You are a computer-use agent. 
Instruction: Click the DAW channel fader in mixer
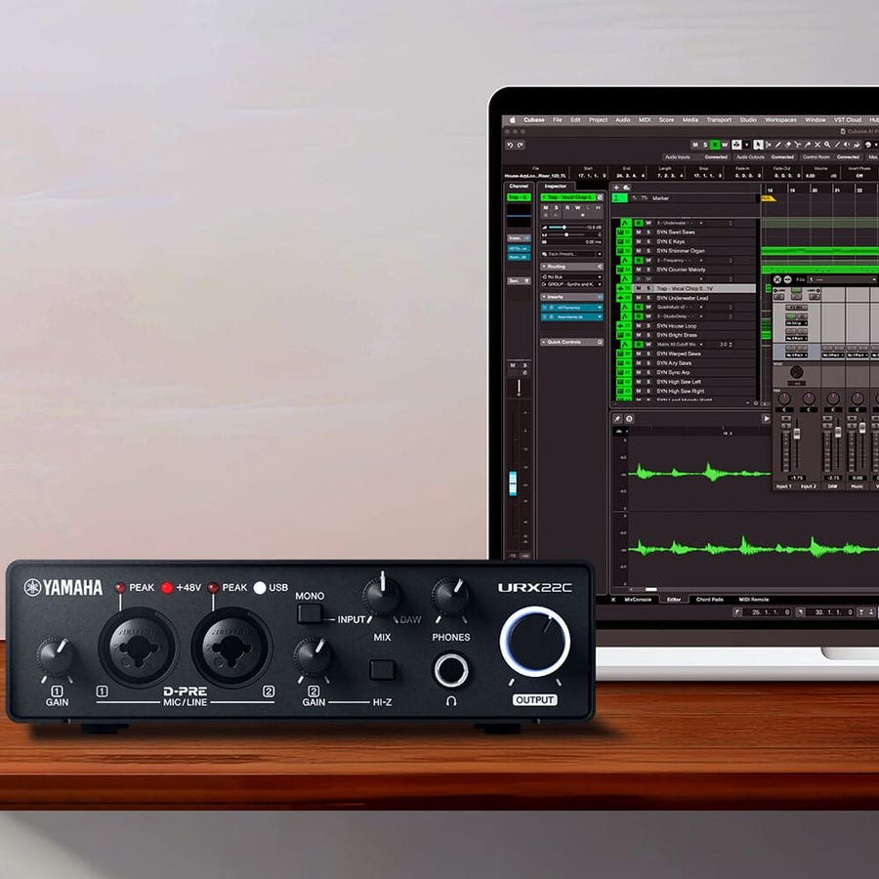coord(838,433)
